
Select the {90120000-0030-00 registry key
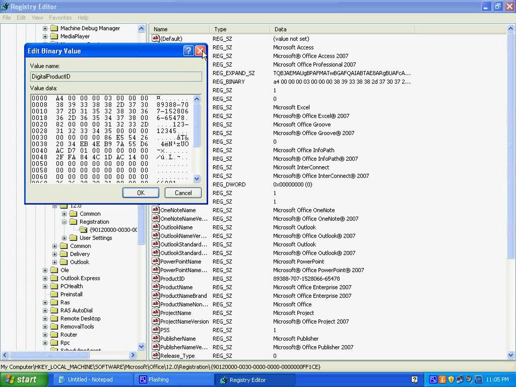[x=113, y=230]
